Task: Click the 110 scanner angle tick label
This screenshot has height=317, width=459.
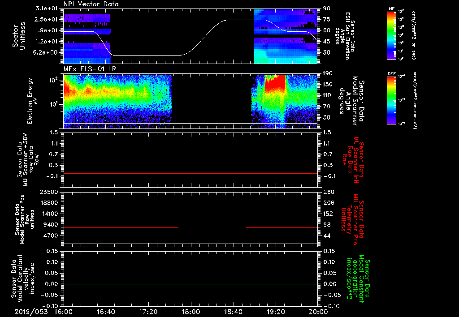Action: tap(328, 95)
